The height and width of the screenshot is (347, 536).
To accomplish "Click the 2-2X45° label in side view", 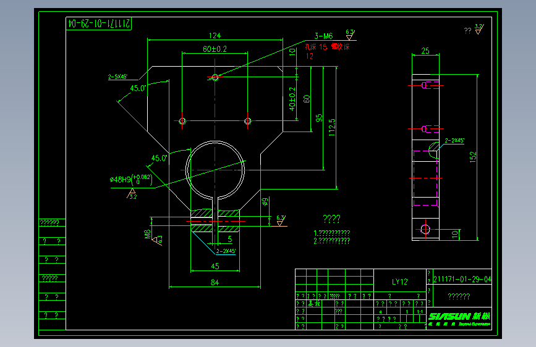I will point(454,140).
